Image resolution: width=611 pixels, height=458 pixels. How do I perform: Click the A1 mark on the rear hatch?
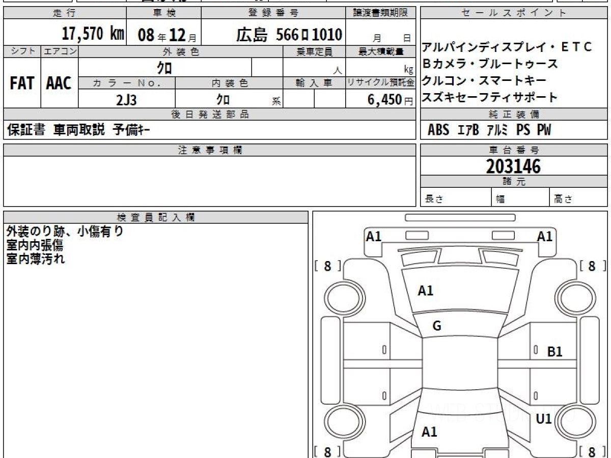pos(429,432)
